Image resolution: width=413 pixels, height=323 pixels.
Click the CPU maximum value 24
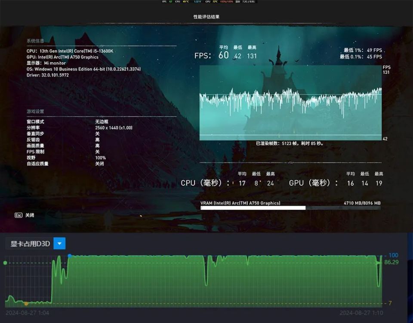(271, 183)
